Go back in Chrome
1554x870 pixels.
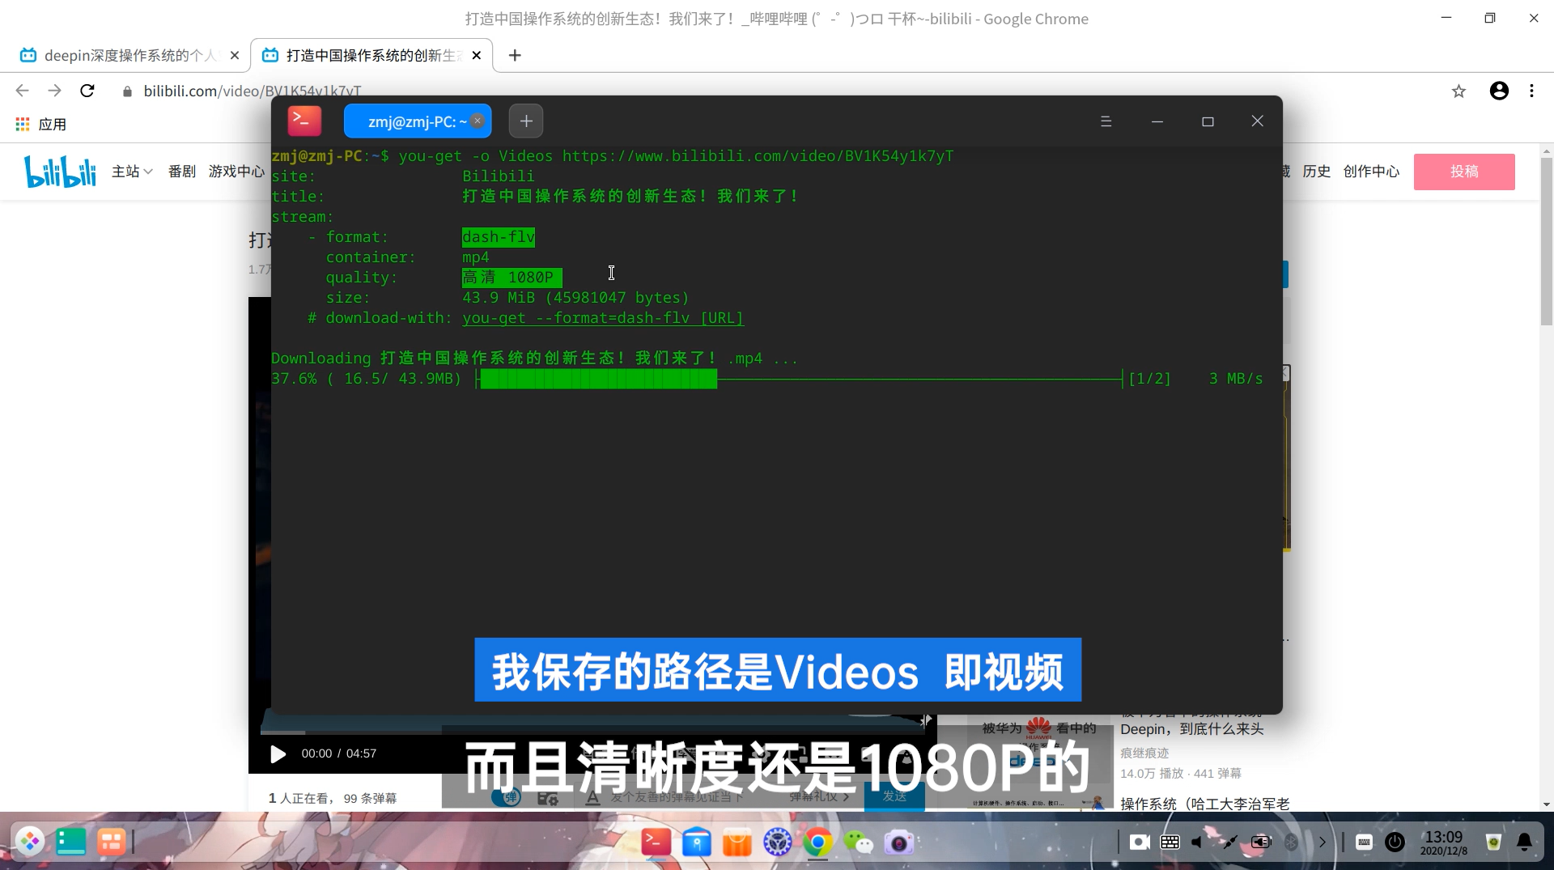click(x=22, y=91)
